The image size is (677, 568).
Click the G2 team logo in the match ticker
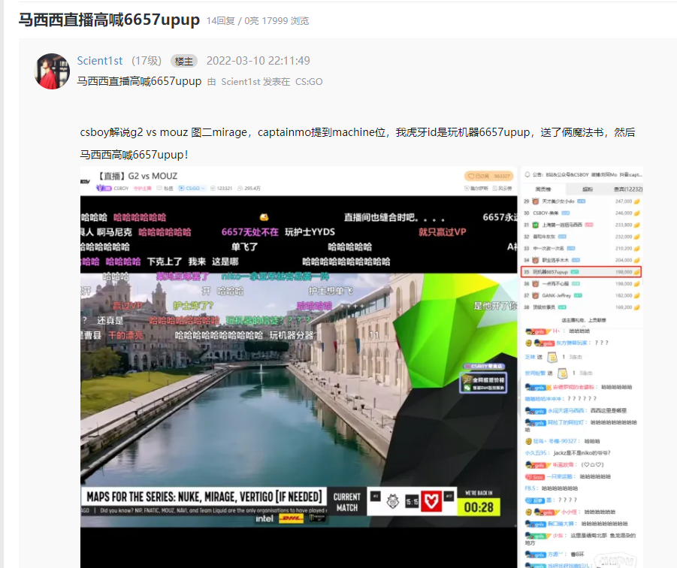click(x=392, y=501)
